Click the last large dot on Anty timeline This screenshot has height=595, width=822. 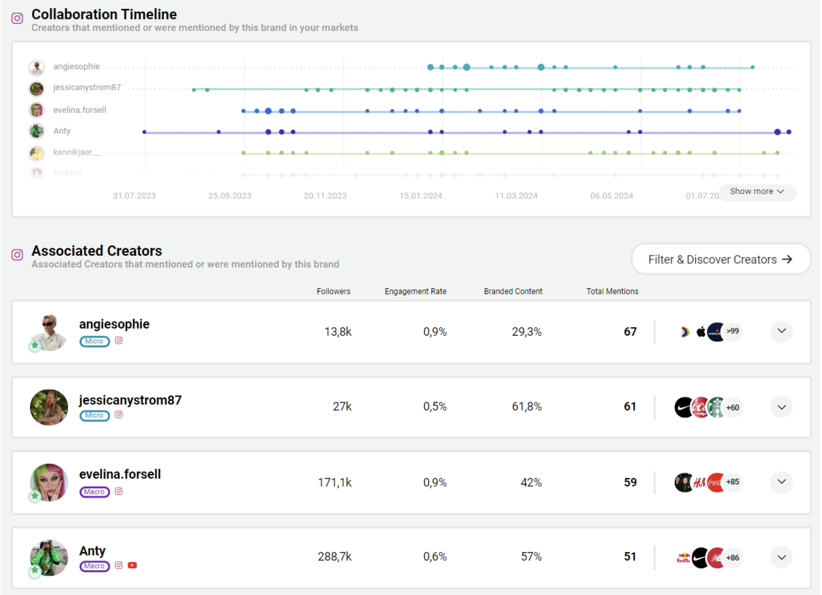(x=777, y=132)
